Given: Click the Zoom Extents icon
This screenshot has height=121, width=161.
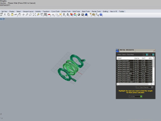Looking at the screenshot, I should coord(34,14).
